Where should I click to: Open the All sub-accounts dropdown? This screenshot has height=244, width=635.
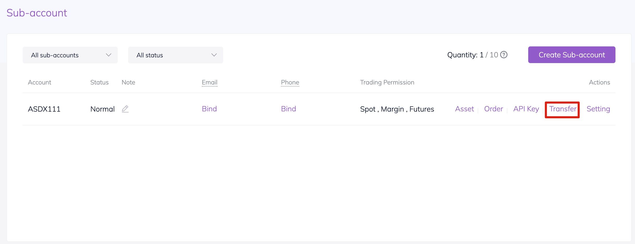(x=70, y=55)
